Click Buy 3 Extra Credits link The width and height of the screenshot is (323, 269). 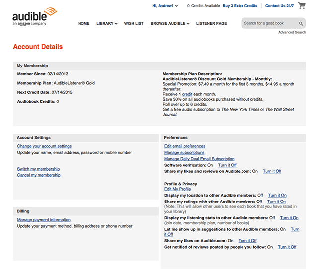[x=240, y=6]
